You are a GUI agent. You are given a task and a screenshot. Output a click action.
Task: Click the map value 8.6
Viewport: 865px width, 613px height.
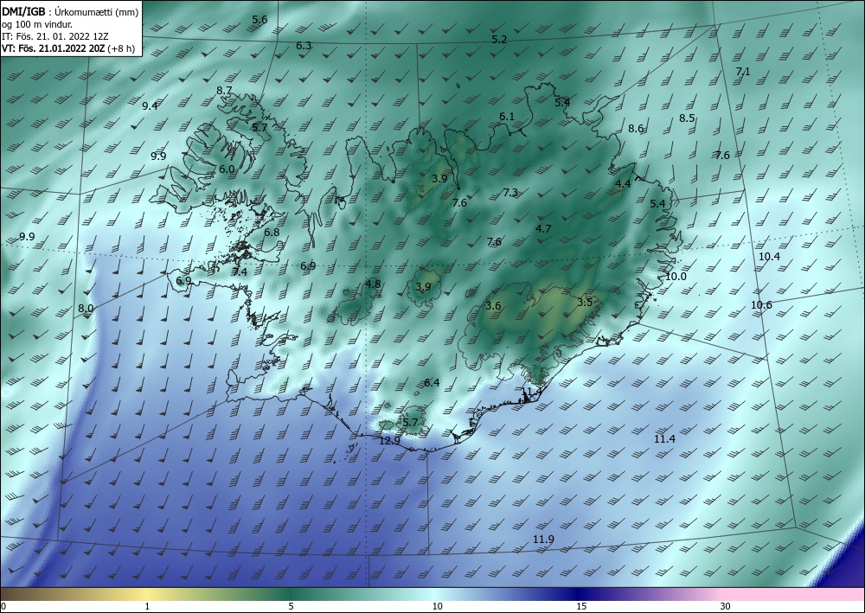636,129
